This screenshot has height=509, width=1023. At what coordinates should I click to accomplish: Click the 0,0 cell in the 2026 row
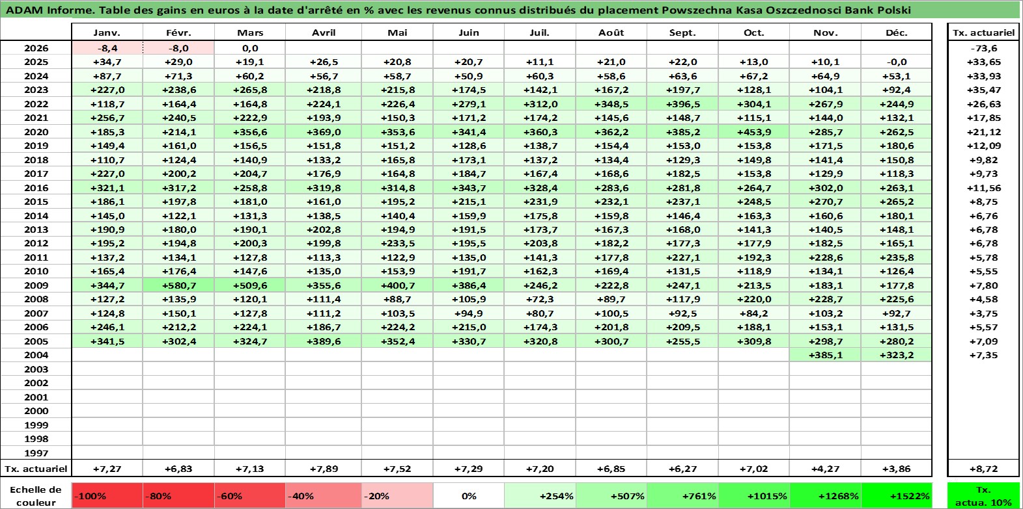[x=250, y=48]
